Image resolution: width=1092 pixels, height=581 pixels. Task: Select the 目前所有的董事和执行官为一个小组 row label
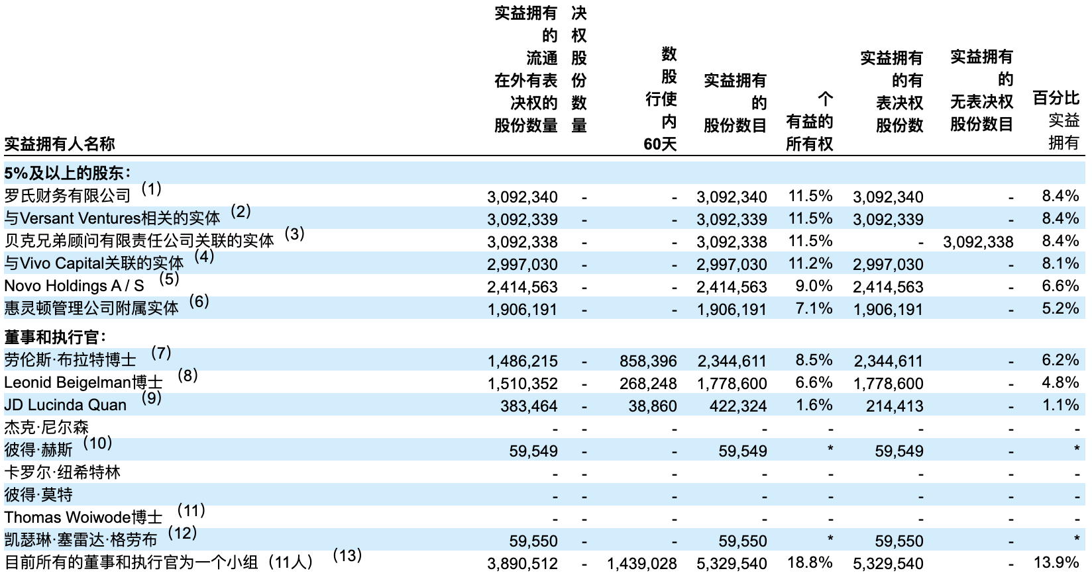(x=158, y=562)
